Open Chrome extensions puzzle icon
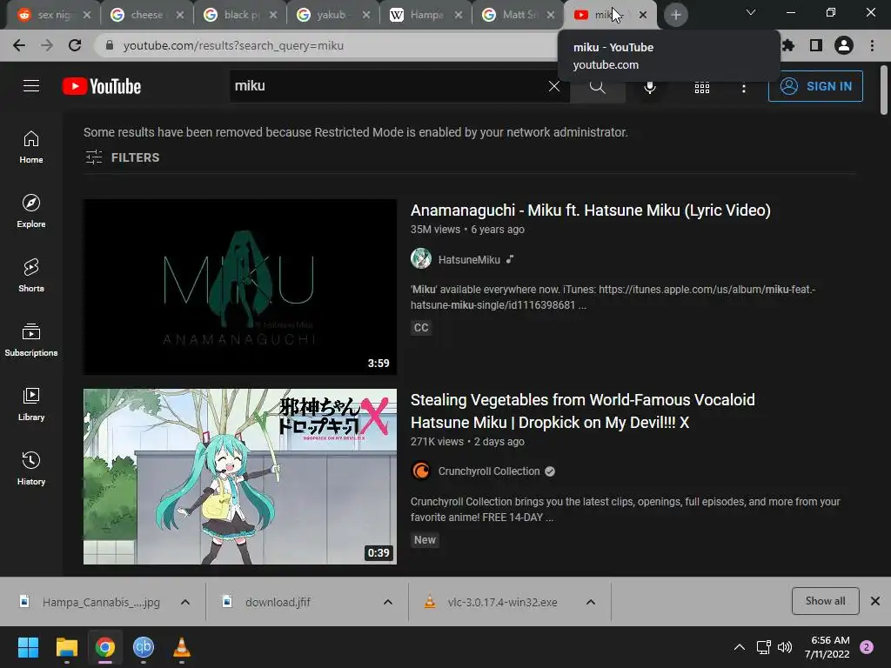The height and width of the screenshot is (668, 891). 787,45
